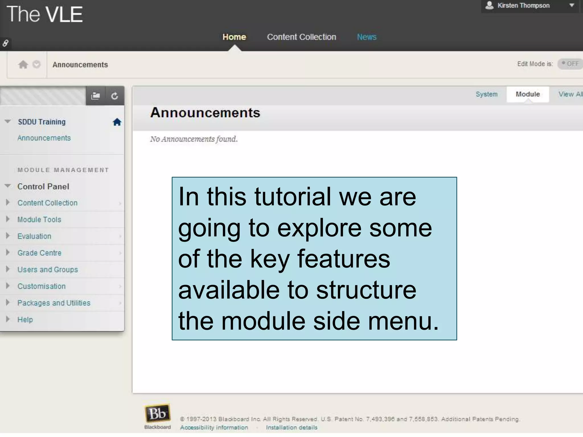Select the System announcements tab
Image resolution: width=583 pixels, height=437 pixels.
tap(486, 94)
